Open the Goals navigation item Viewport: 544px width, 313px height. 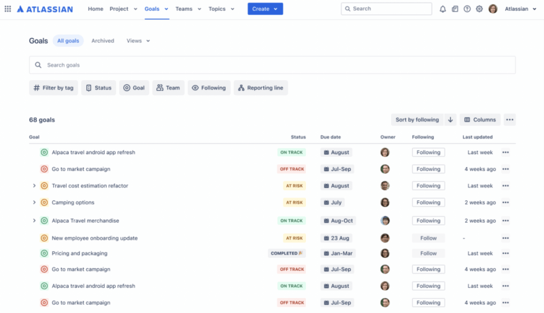(156, 9)
